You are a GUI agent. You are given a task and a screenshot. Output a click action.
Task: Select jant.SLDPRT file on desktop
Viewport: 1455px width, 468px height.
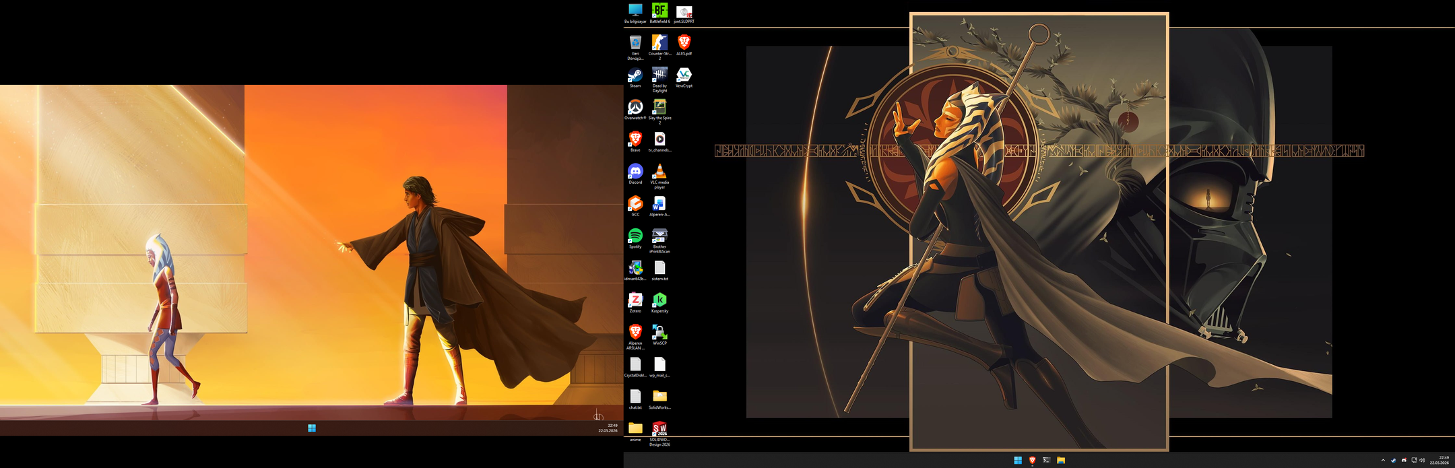click(684, 13)
